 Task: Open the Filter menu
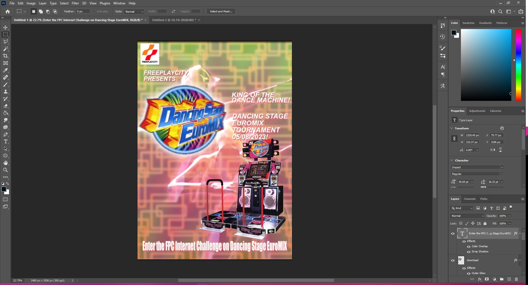pyautogui.click(x=75, y=3)
